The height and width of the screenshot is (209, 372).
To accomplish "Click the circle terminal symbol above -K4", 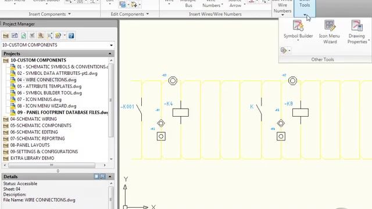I will 173,81.
